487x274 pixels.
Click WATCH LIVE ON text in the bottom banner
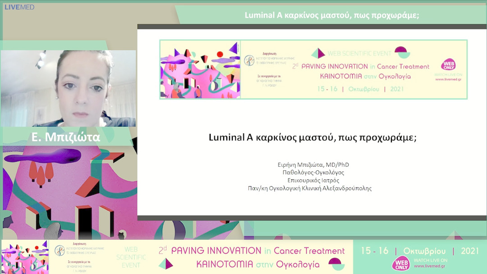pyautogui.click(x=431, y=260)
